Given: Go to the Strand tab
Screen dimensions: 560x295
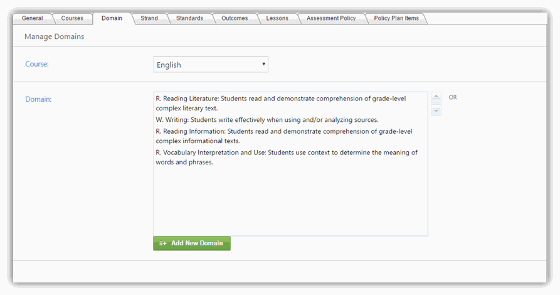Looking at the screenshot, I should point(149,18).
